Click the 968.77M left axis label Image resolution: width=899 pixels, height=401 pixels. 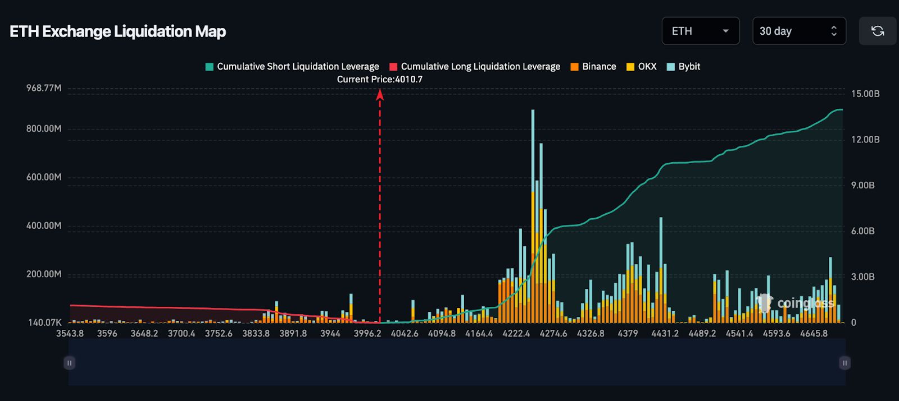tap(44, 88)
